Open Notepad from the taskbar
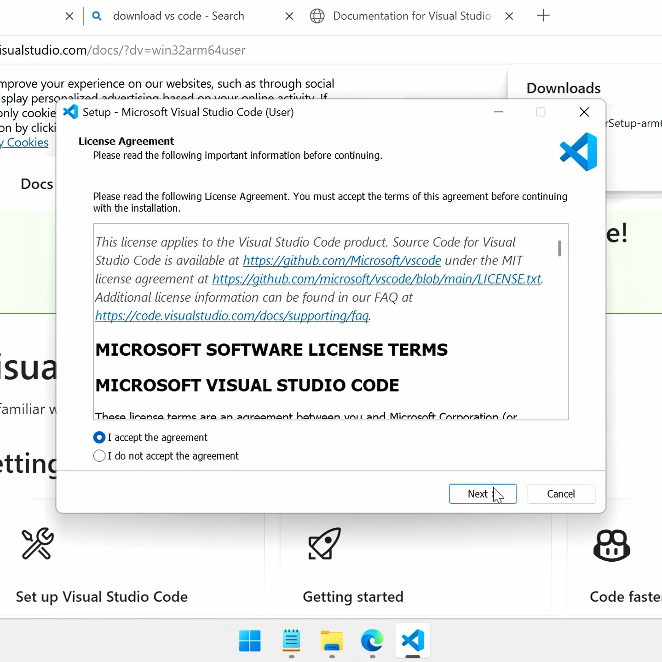This screenshot has width=662, height=662. pos(291,640)
